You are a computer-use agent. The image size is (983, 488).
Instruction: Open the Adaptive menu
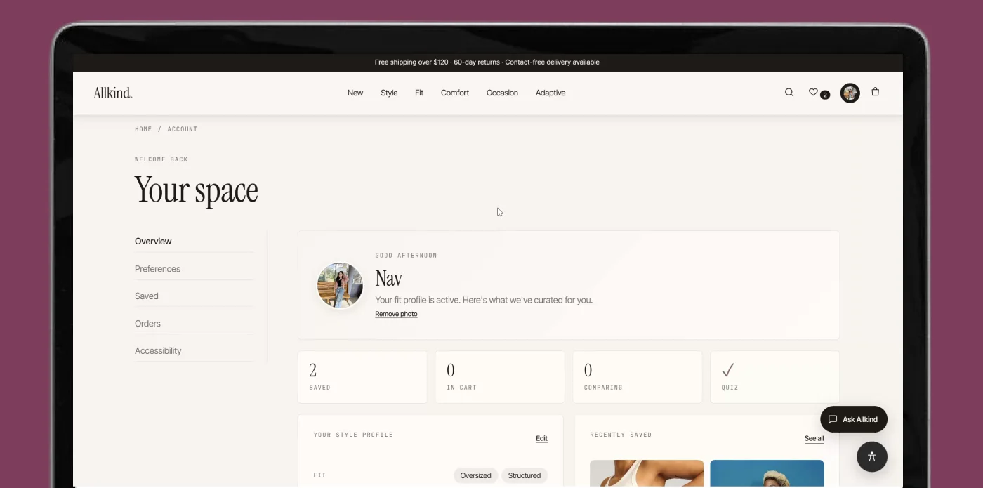(550, 93)
